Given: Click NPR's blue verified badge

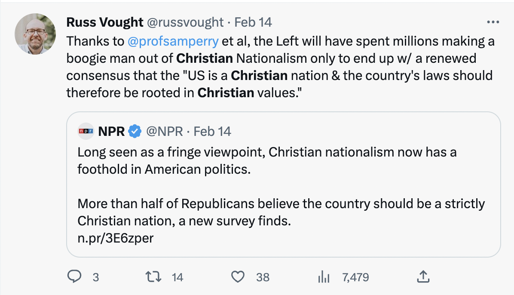Looking at the screenshot, I should [135, 131].
